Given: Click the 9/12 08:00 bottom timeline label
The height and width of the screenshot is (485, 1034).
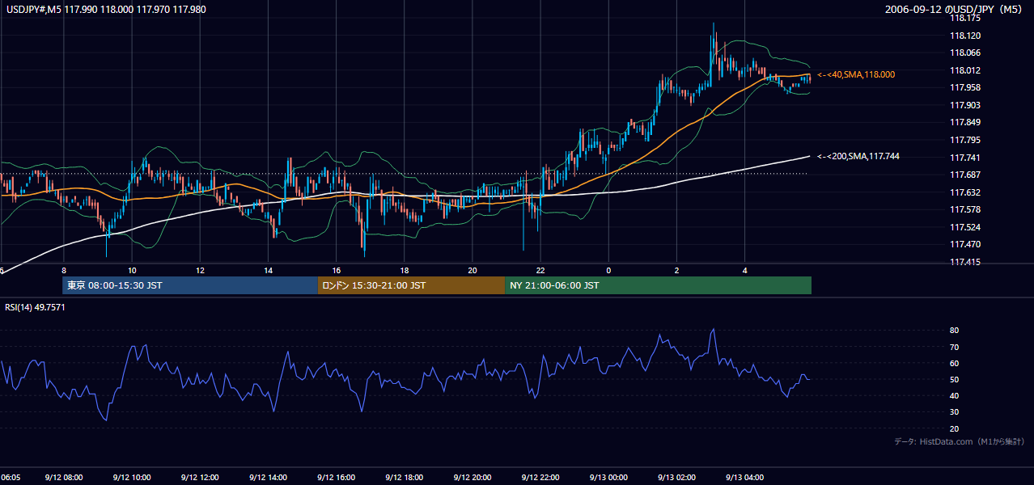Looking at the screenshot, I should [x=63, y=477].
